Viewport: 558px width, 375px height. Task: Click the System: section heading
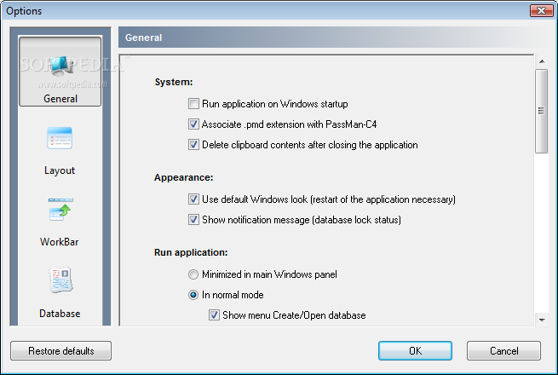pyautogui.click(x=174, y=82)
